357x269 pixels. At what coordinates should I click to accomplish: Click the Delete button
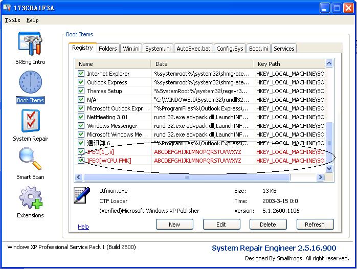pos(268,225)
